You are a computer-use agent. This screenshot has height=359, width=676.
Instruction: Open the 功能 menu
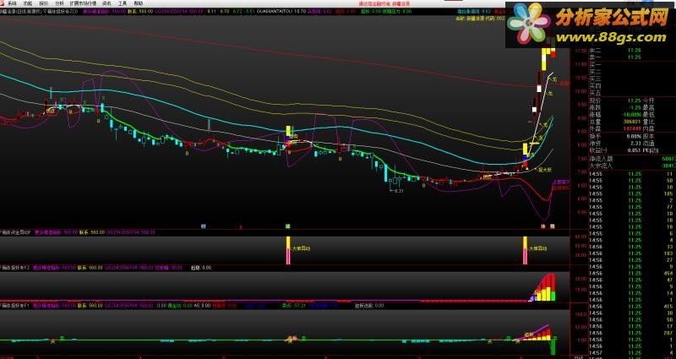(x=28, y=3)
